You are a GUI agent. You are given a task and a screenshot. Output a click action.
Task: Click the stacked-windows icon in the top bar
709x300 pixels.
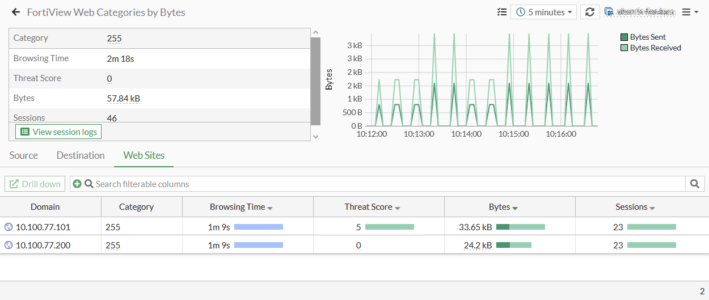(609, 12)
